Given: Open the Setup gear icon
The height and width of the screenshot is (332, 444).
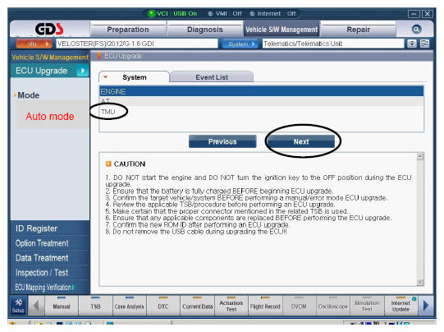Looking at the screenshot, I should [18, 306].
